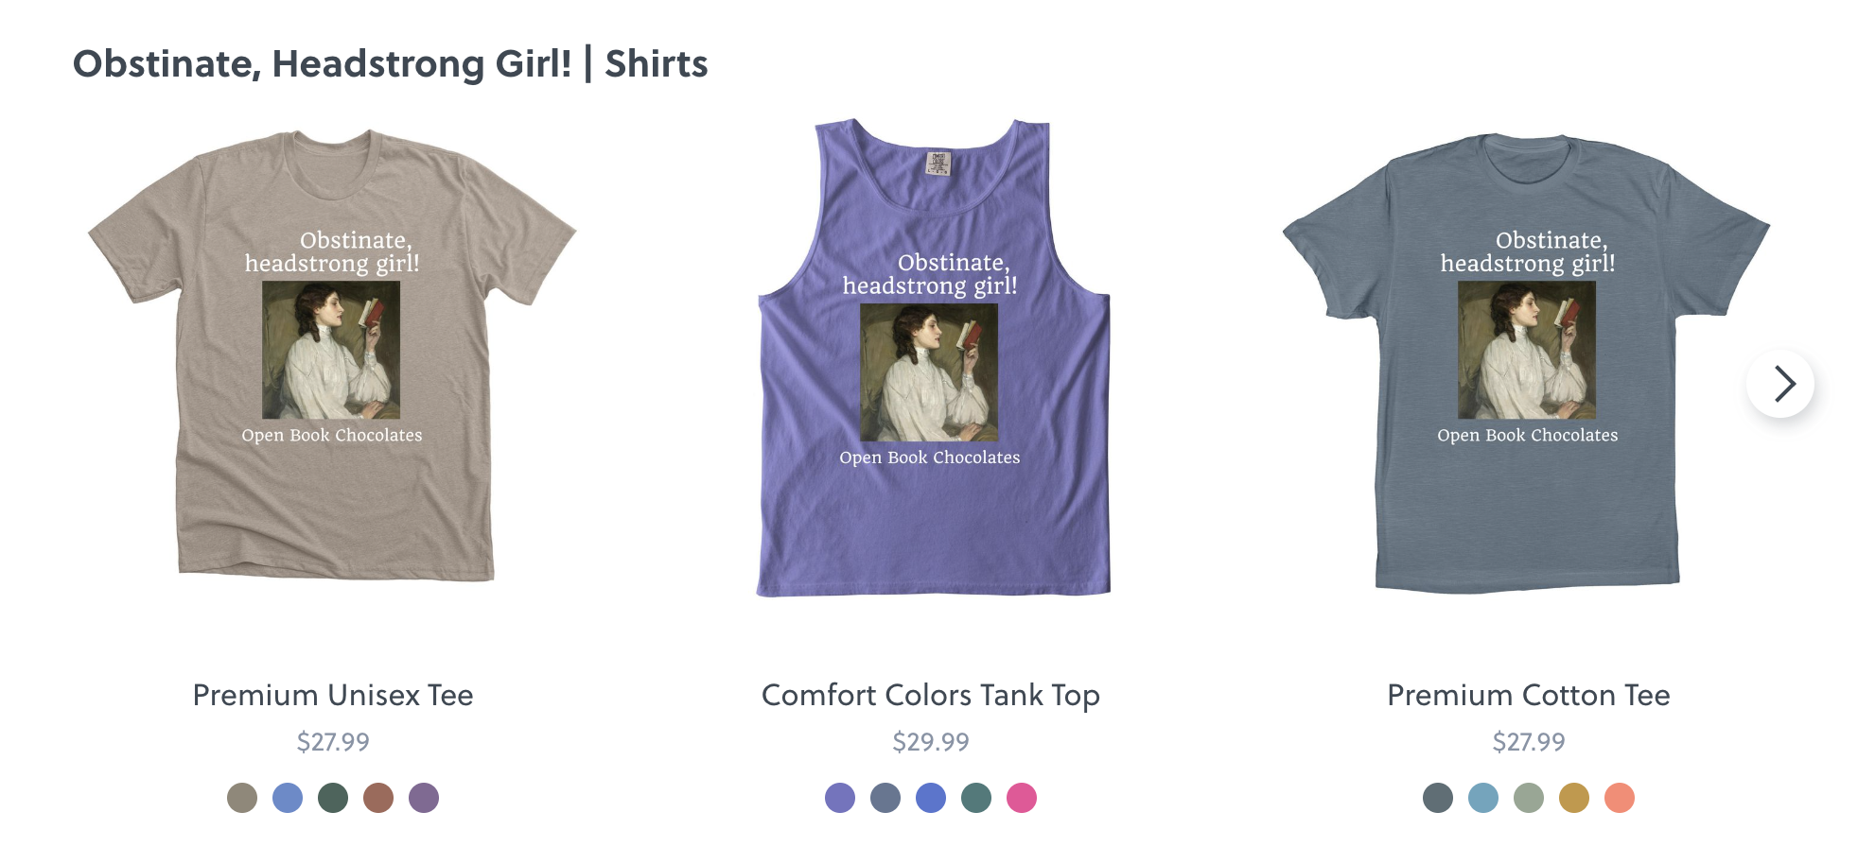Pick the dark green swatch for Premium Unisex Tee
This screenshot has height=864, width=1858.
[333, 798]
